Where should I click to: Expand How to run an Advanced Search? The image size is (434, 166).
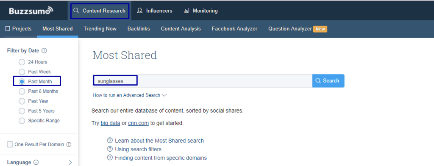130,95
